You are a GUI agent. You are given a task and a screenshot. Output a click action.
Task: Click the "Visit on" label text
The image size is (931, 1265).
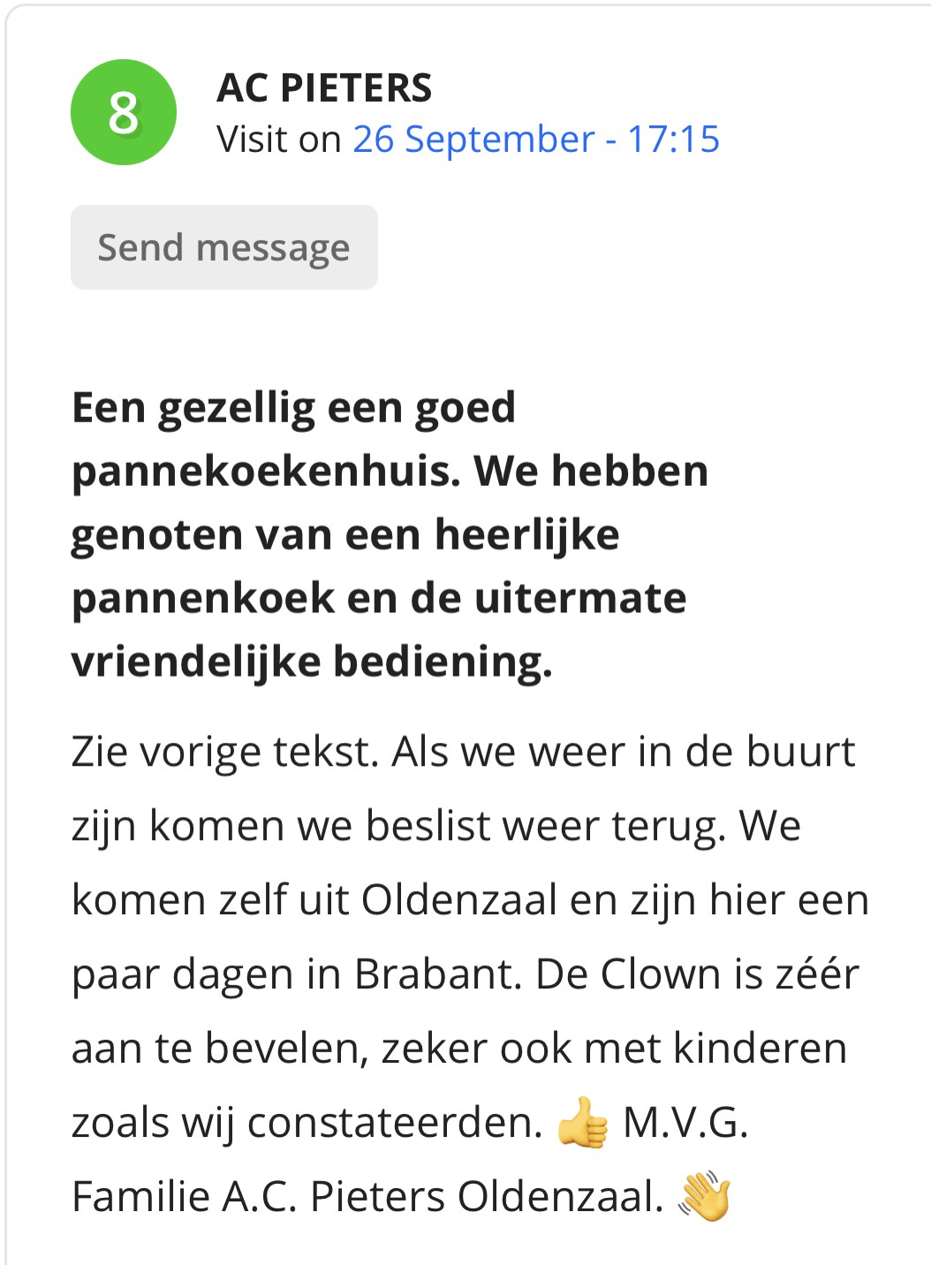(x=279, y=139)
